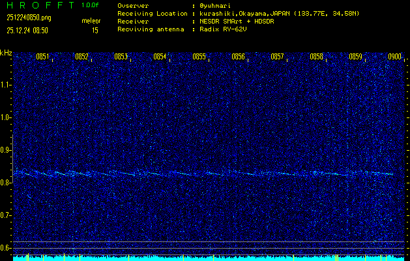Select the 0853 time tick label
410x261 pixels.
(121, 57)
